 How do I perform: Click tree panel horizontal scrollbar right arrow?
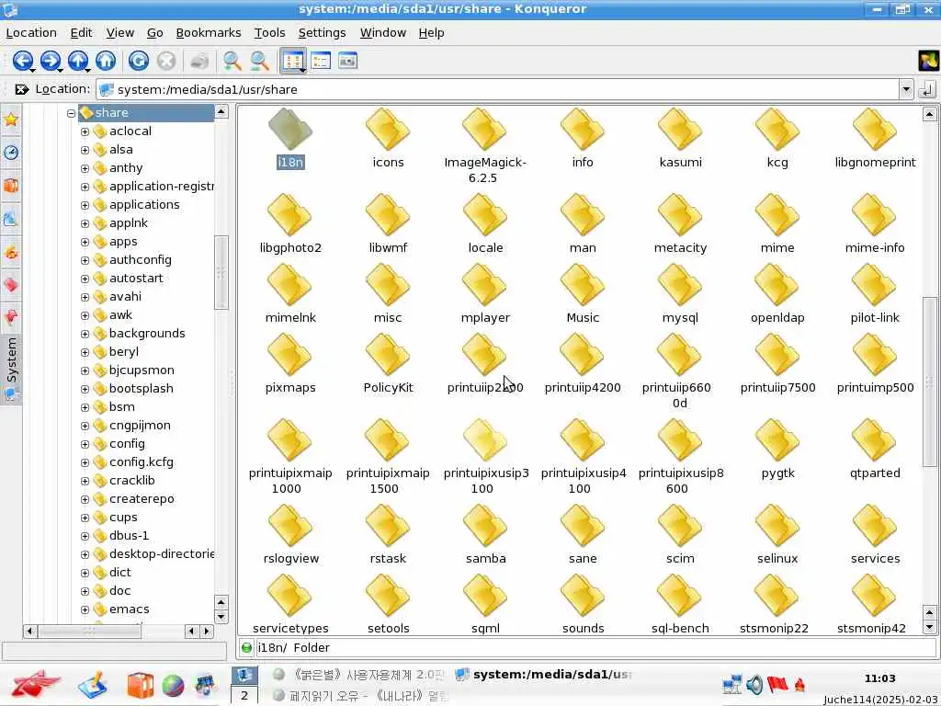(x=207, y=631)
